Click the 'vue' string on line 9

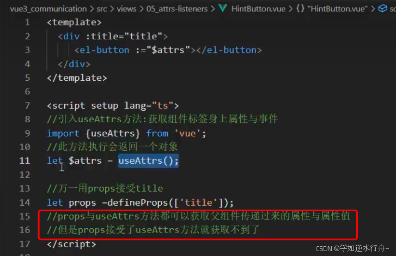[187, 133]
